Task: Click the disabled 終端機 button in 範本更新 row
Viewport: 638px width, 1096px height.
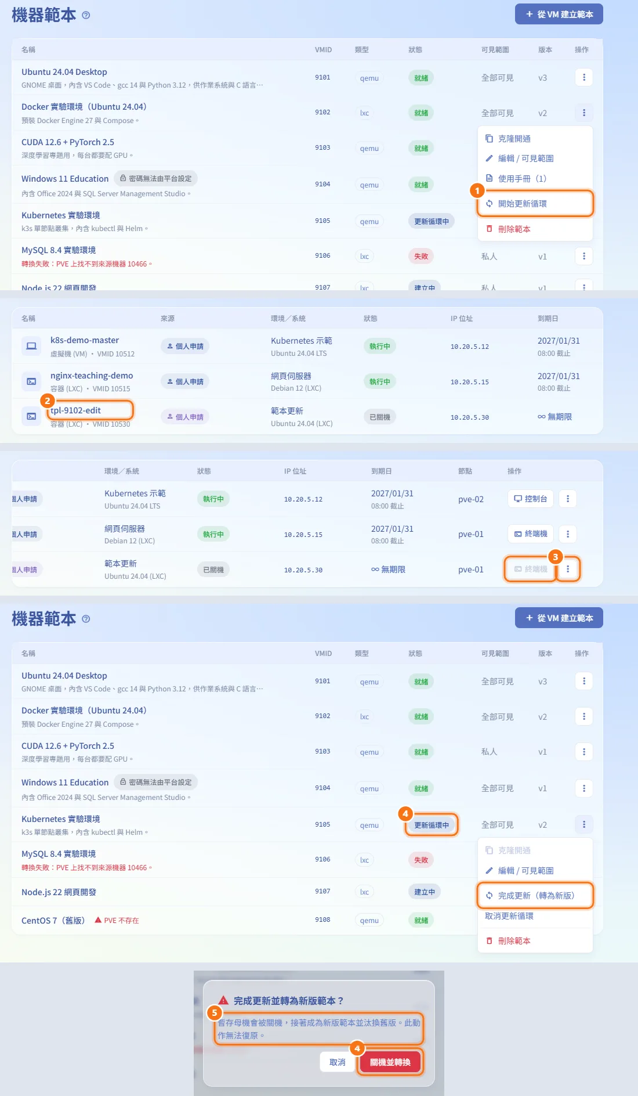Action: pos(531,569)
